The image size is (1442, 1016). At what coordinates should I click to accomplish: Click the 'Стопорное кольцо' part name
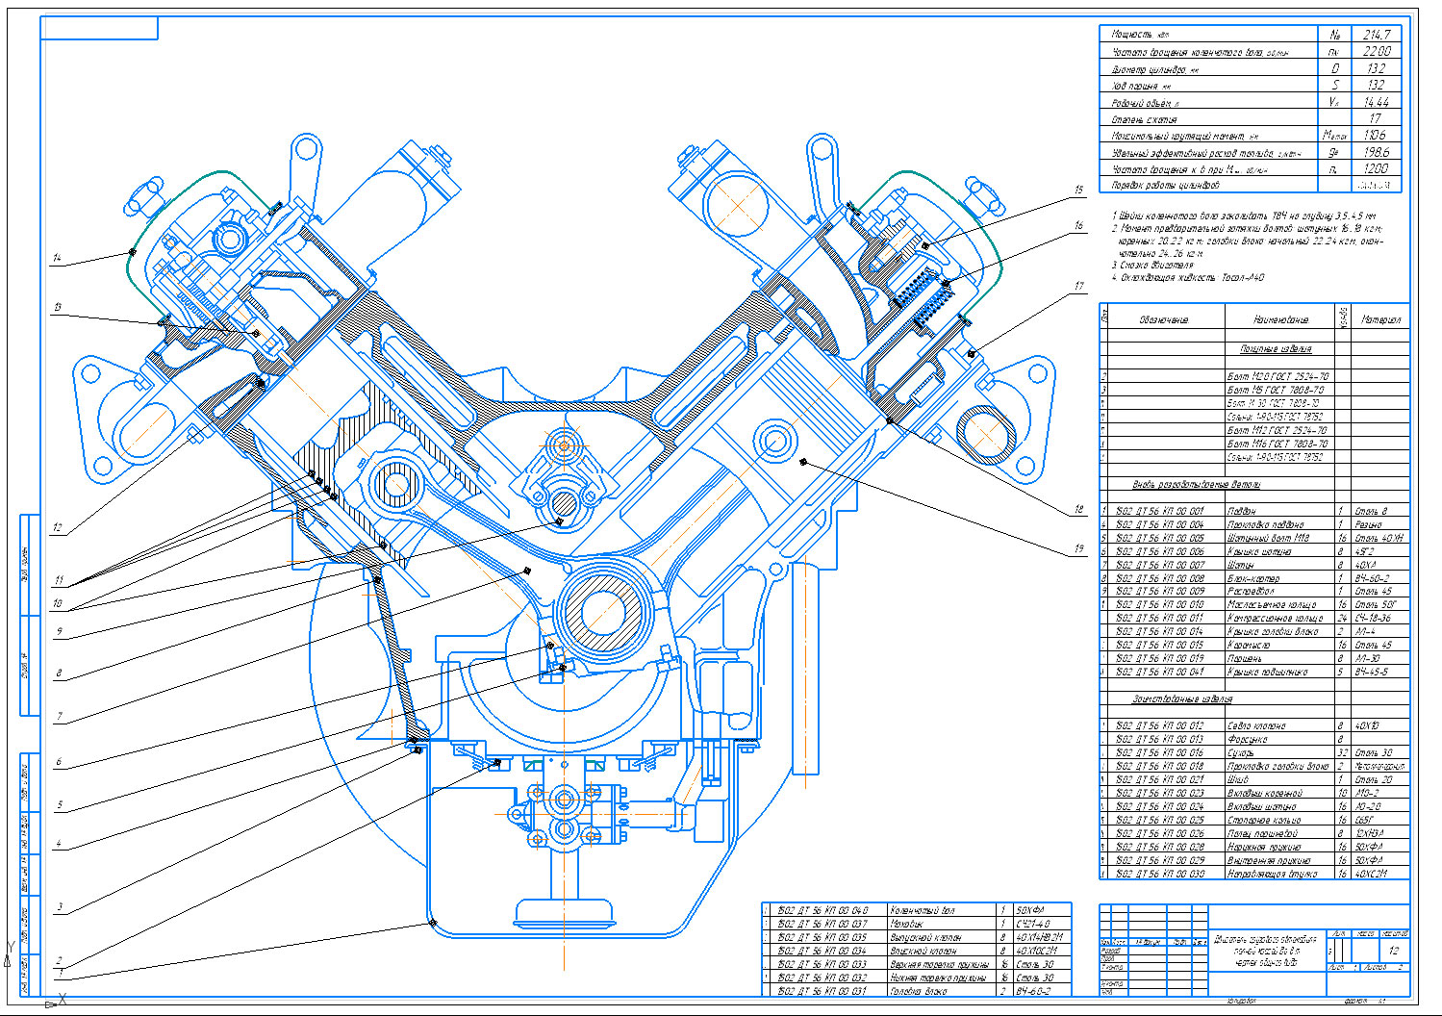pos(1264,821)
